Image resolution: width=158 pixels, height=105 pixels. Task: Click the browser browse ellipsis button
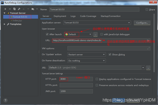(95, 34)
